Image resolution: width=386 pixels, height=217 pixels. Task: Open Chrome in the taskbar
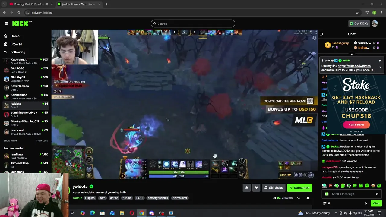pos(142,213)
